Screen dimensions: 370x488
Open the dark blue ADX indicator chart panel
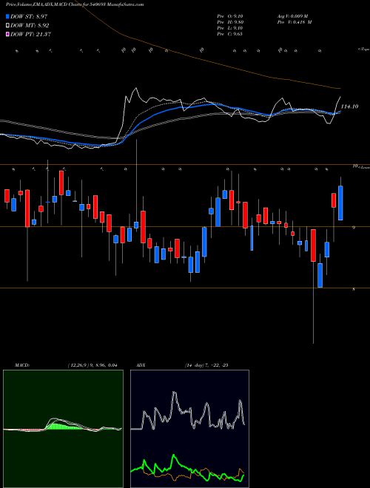coord(189,429)
